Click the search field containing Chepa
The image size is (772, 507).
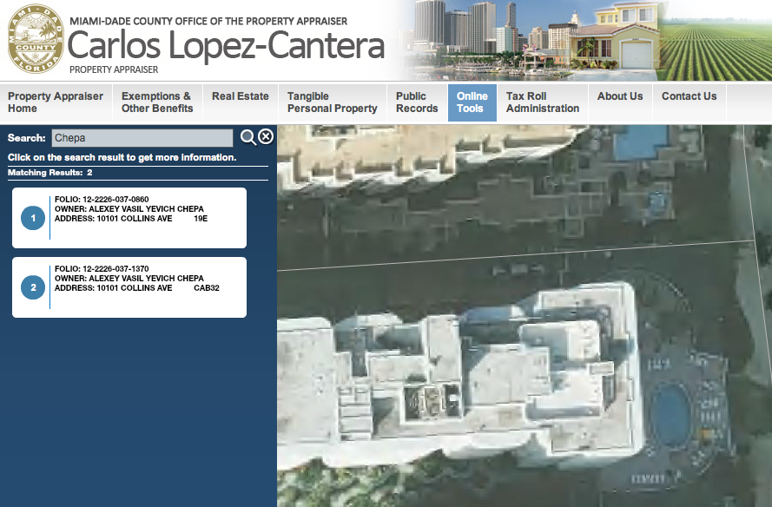(142, 138)
